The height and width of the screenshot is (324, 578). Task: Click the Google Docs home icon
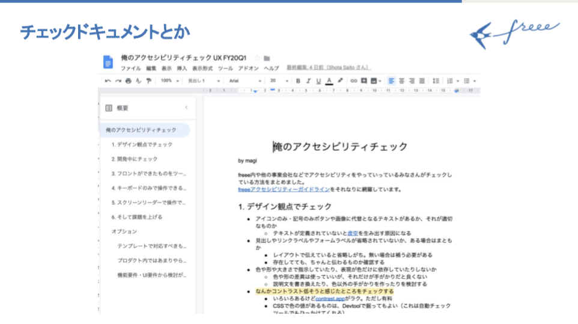coord(108,62)
